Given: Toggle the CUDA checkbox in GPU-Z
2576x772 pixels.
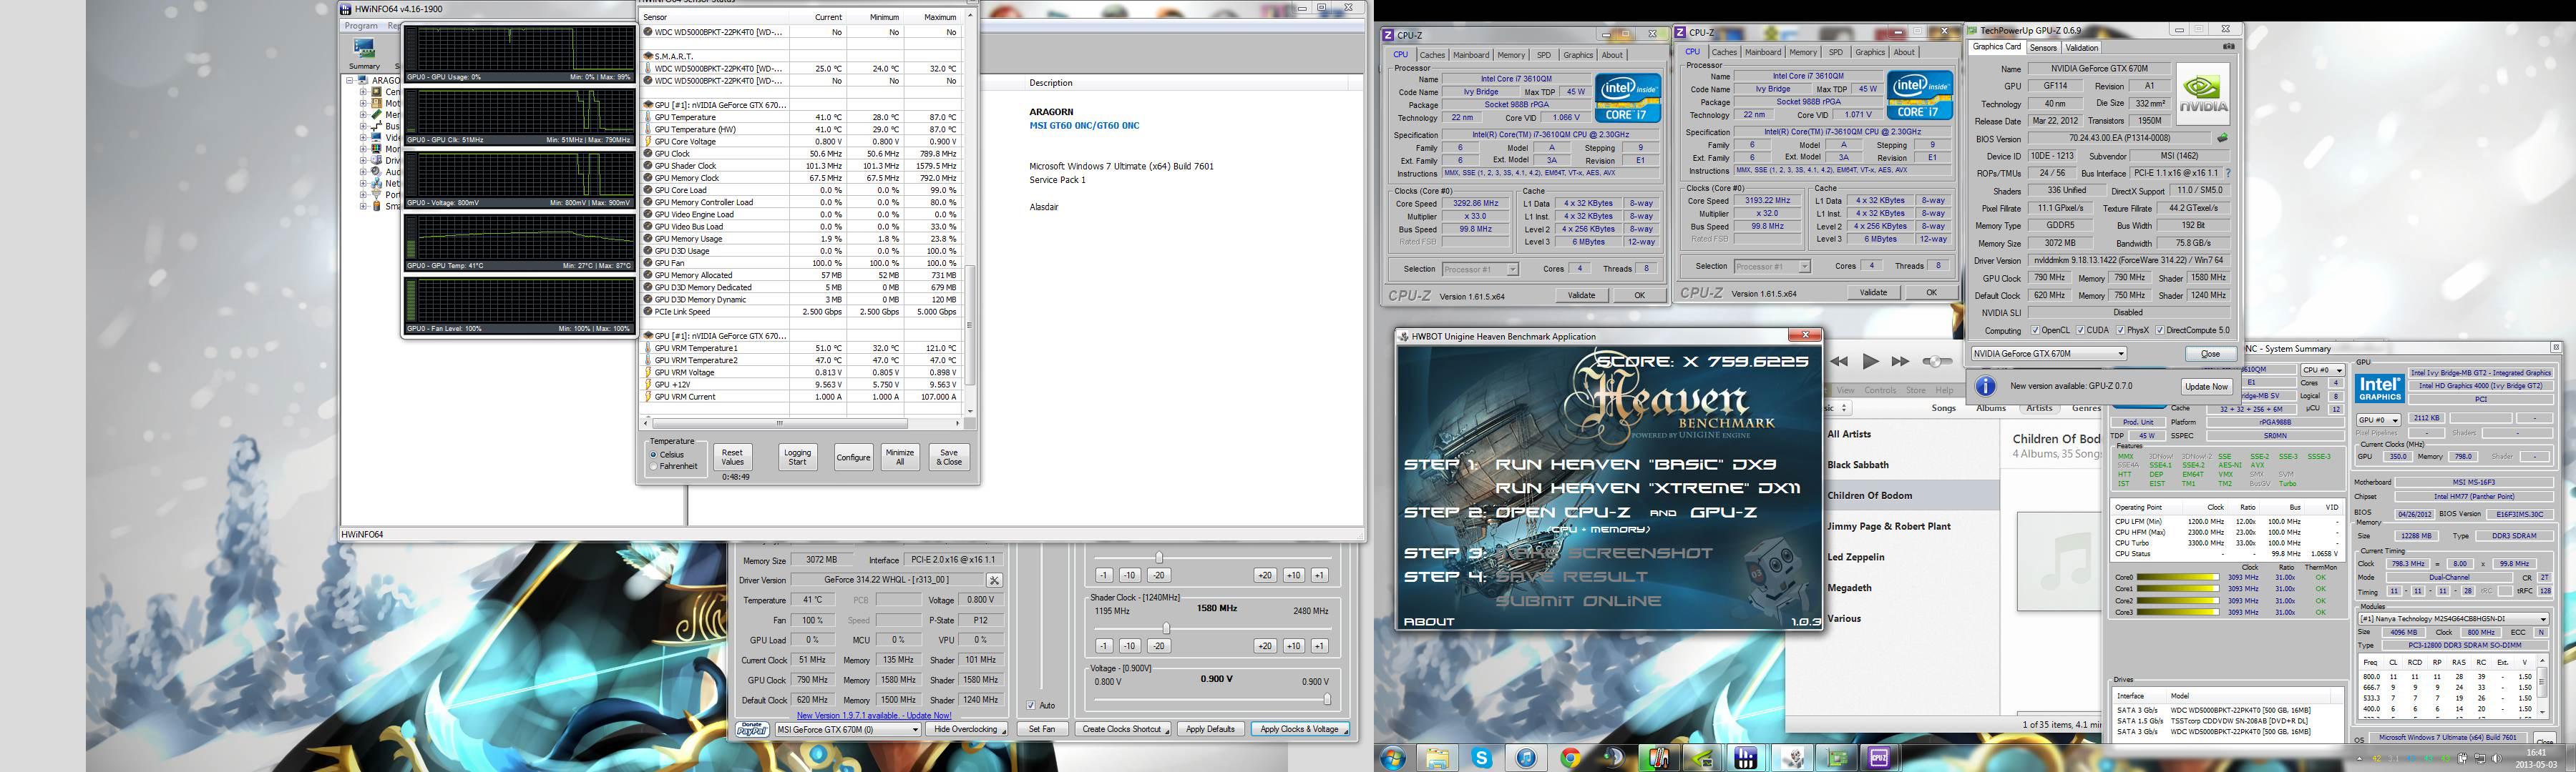Looking at the screenshot, I should point(2081,330).
